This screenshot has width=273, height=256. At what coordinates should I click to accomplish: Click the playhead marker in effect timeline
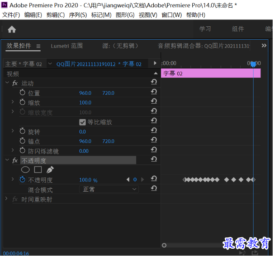click(x=253, y=64)
